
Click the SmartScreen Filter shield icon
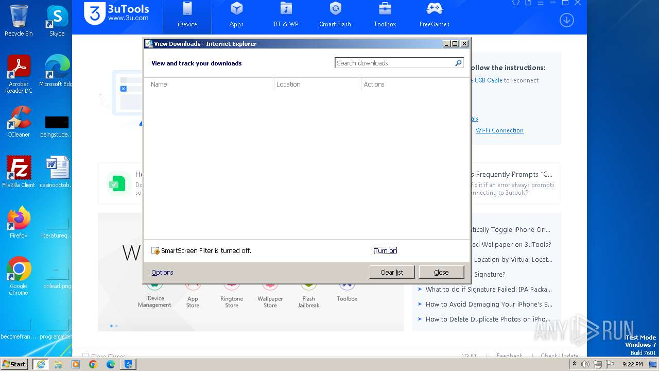pyautogui.click(x=155, y=250)
